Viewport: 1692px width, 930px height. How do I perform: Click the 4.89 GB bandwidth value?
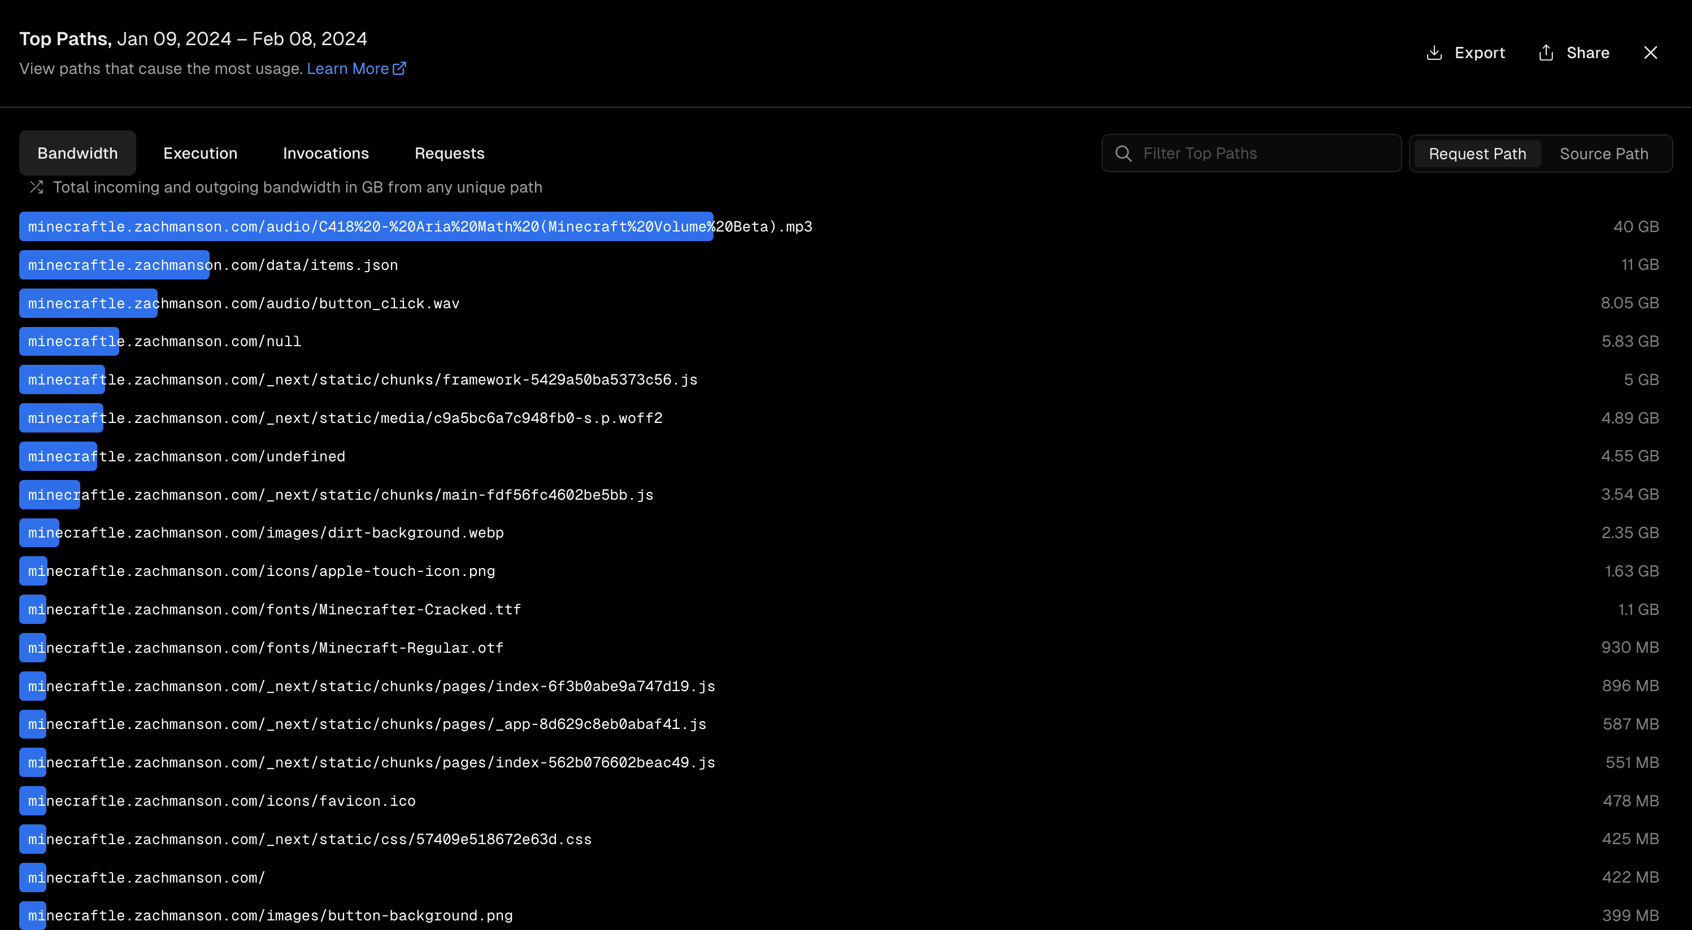[x=1630, y=418]
